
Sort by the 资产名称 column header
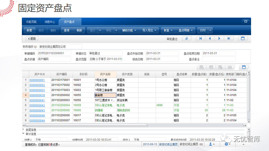(x=105, y=74)
